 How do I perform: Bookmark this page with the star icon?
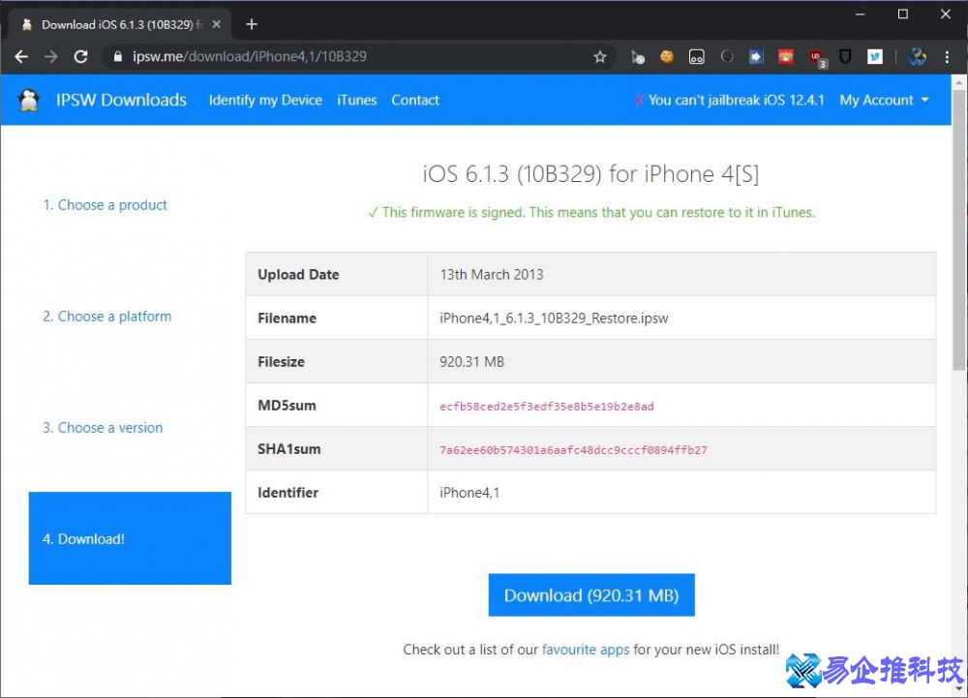click(600, 57)
